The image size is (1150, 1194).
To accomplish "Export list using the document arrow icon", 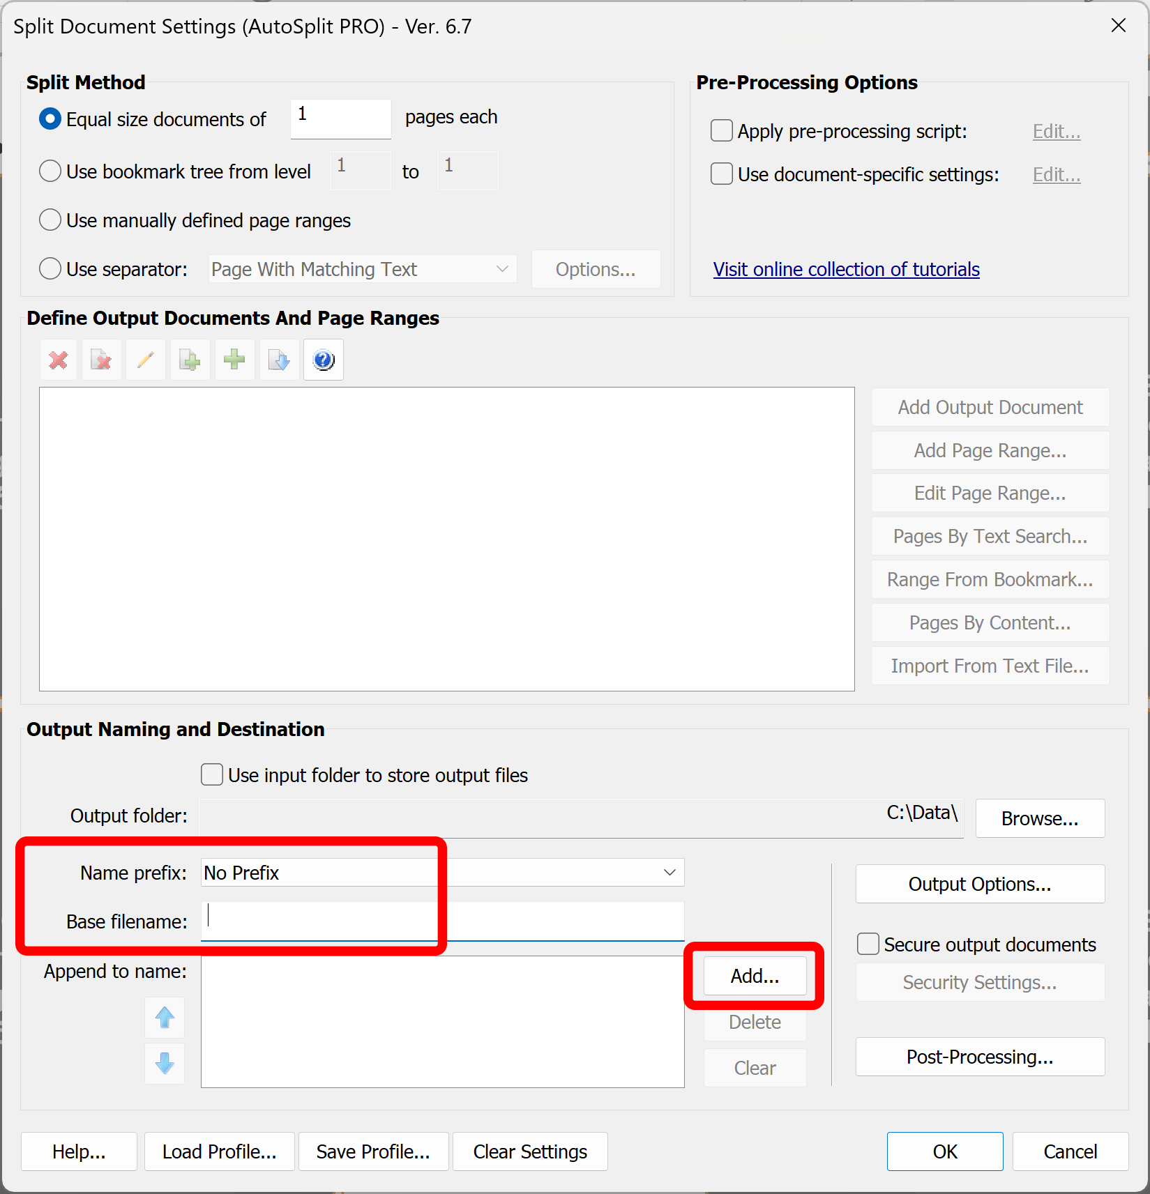I will [278, 360].
